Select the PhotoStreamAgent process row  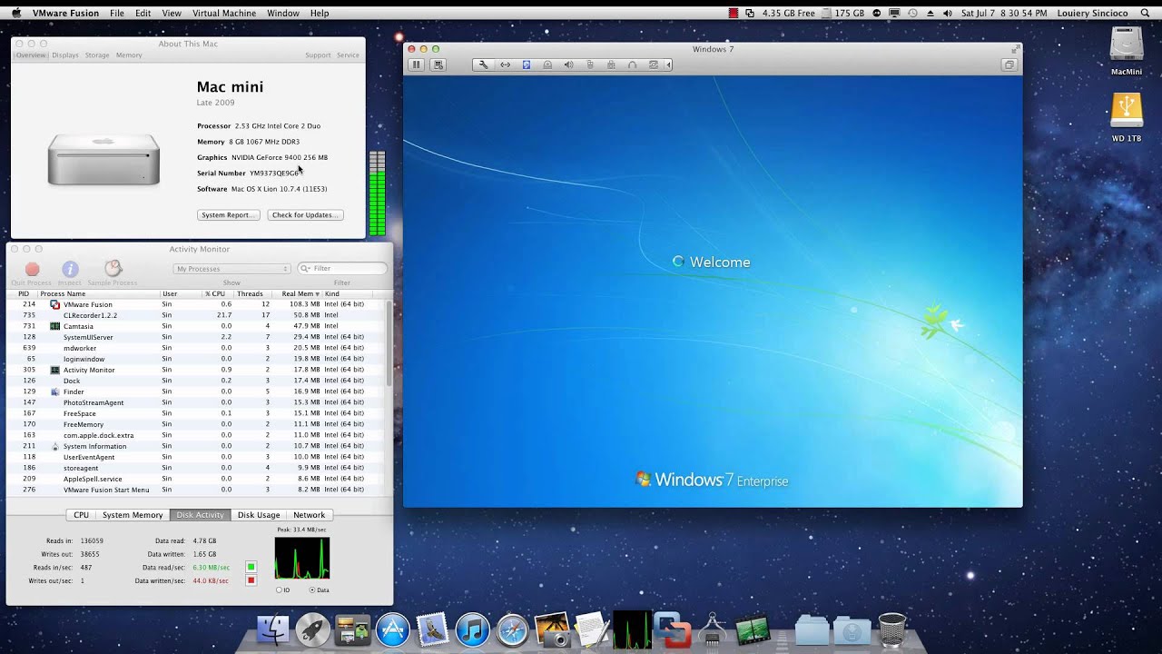coord(196,402)
